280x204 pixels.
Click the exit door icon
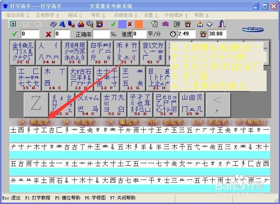pyautogui.click(x=222, y=24)
